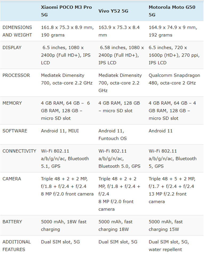Select the PROCESSOR row label

16,75
